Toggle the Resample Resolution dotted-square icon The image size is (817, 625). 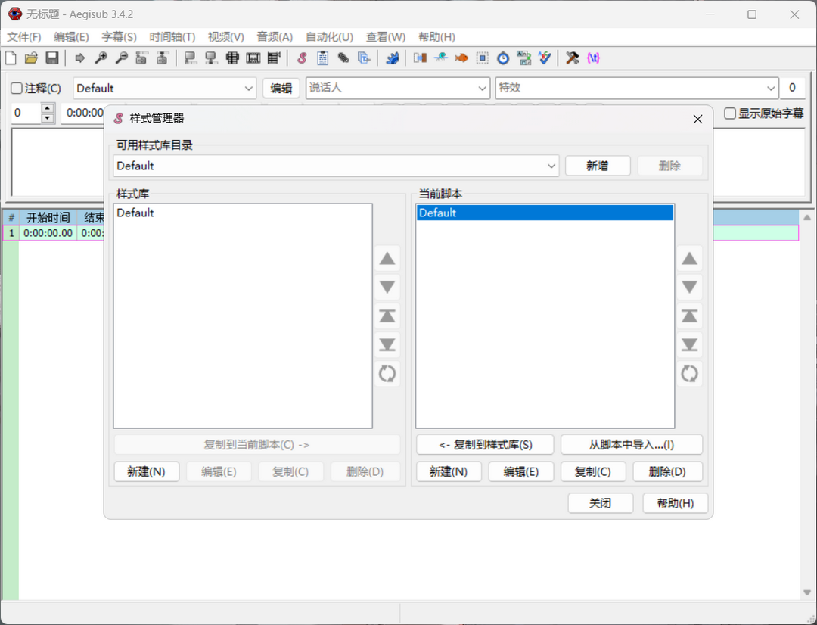[482, 58]
